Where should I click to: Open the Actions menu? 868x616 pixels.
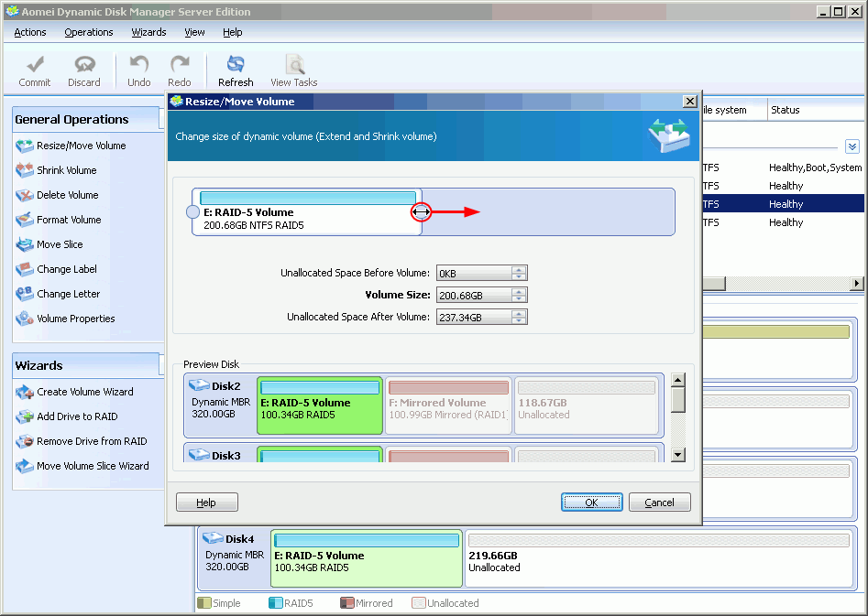click(30, 32)
